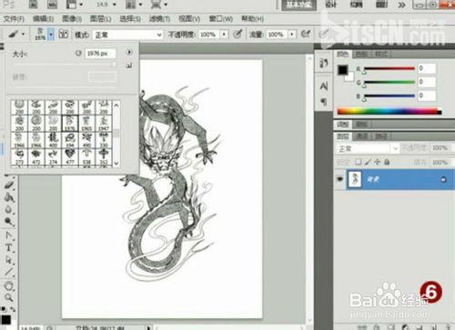Toggle lock image pixels brush icon
Viewport: 455px width, 330px height.
368,162
